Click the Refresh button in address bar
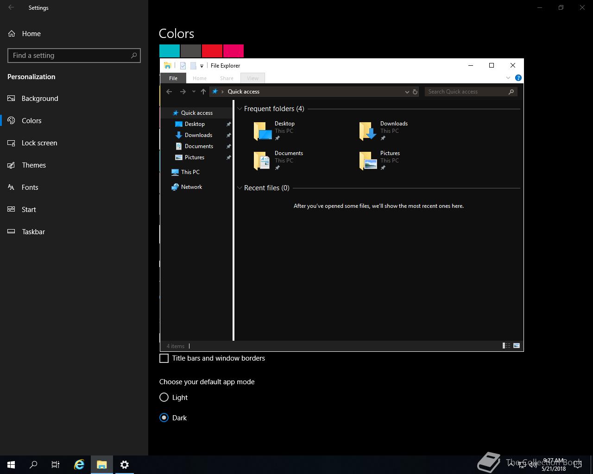 coord(415,92)
